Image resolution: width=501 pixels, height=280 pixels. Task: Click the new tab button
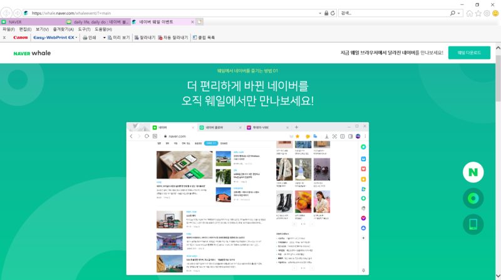(x=199, y=22)
